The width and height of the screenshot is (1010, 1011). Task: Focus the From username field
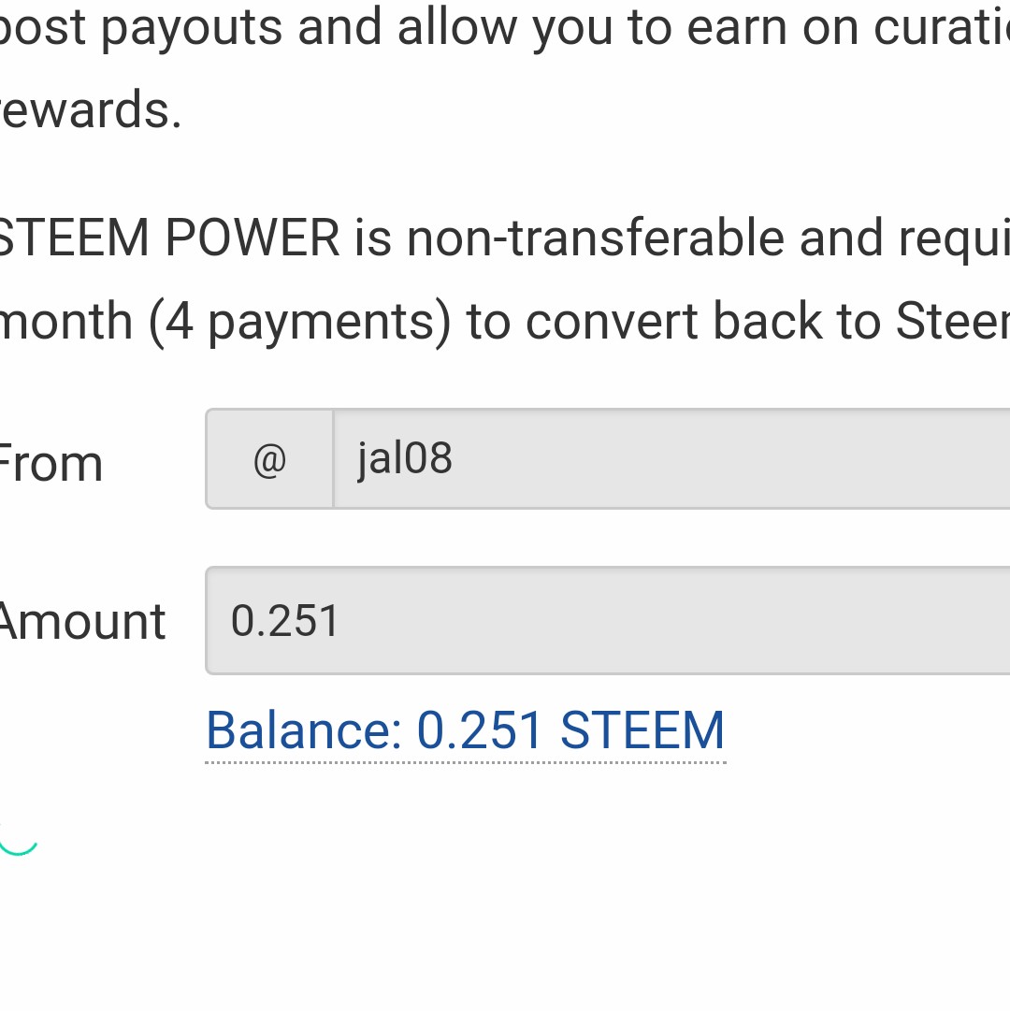671,459
